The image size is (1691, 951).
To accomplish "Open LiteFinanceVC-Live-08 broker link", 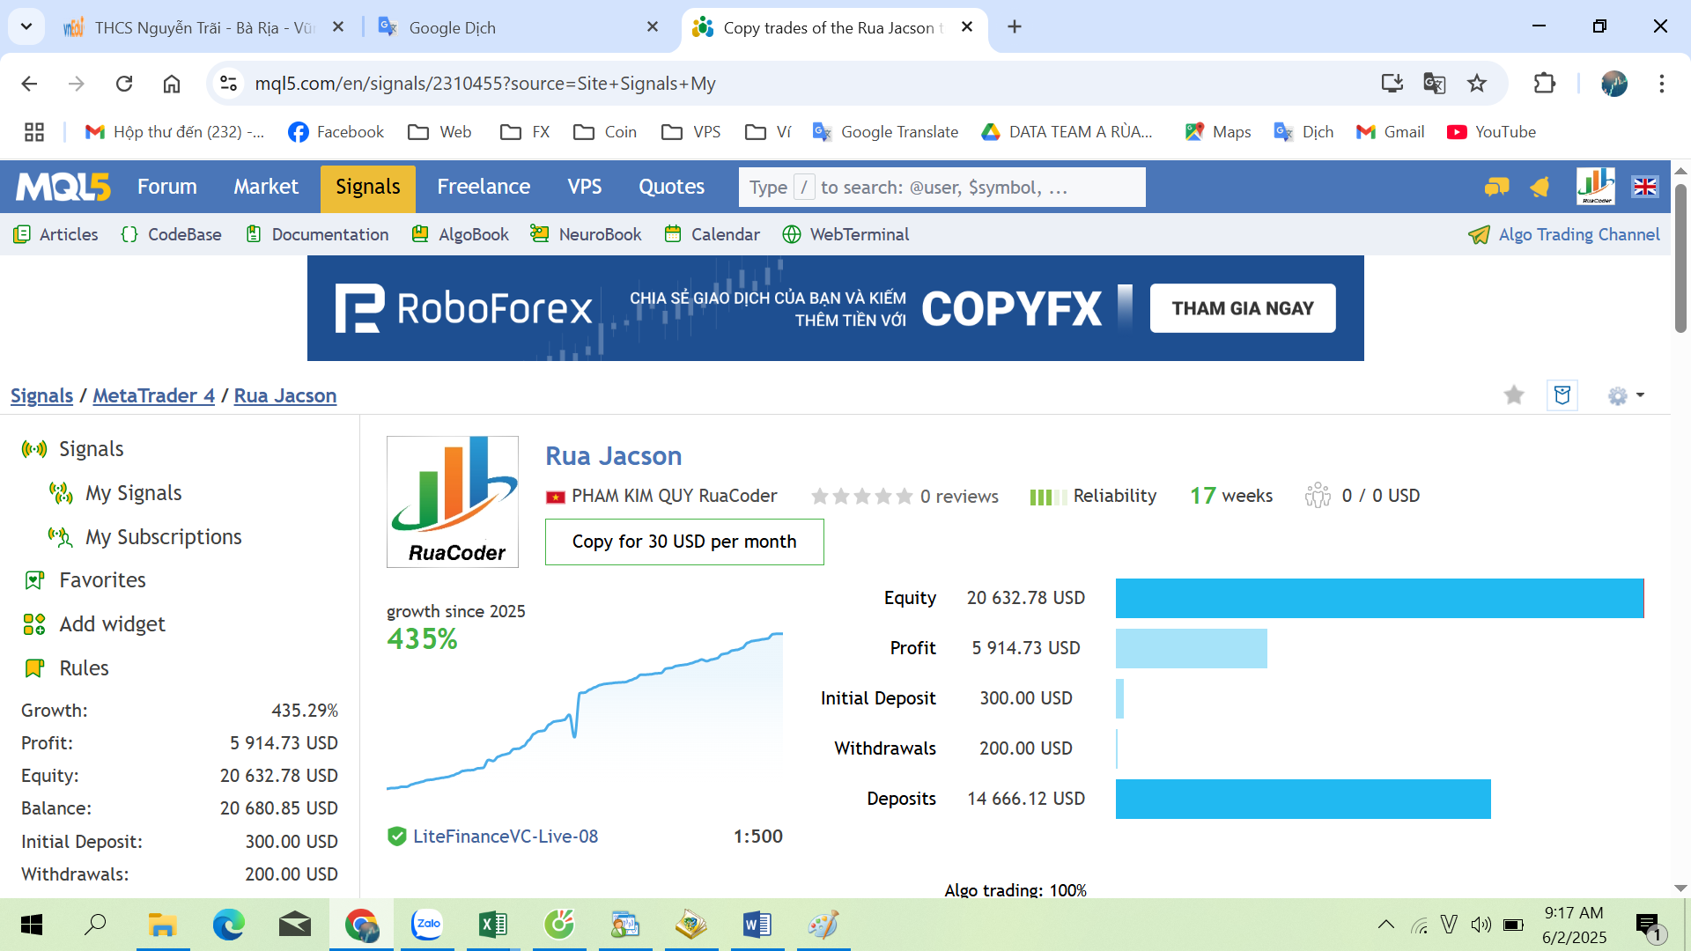I will 506,837.
